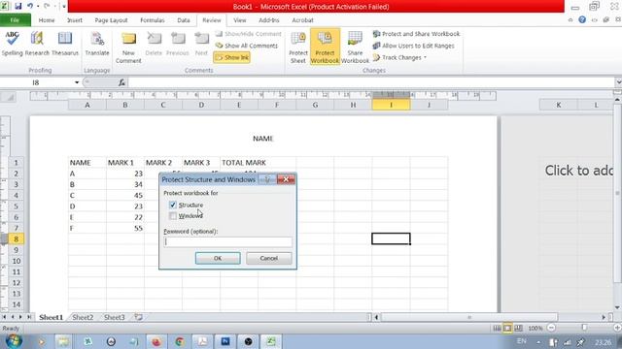Switch to Page Break Preview

click(518, 328)
